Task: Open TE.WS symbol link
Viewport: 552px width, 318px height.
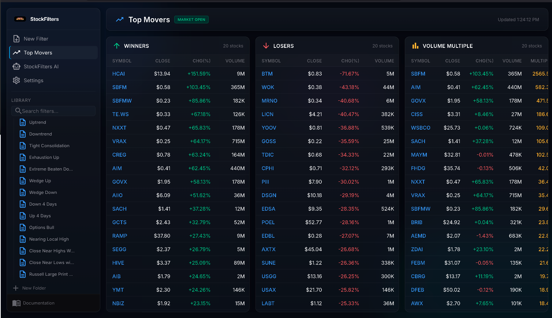Action: [x=120, y=114]
